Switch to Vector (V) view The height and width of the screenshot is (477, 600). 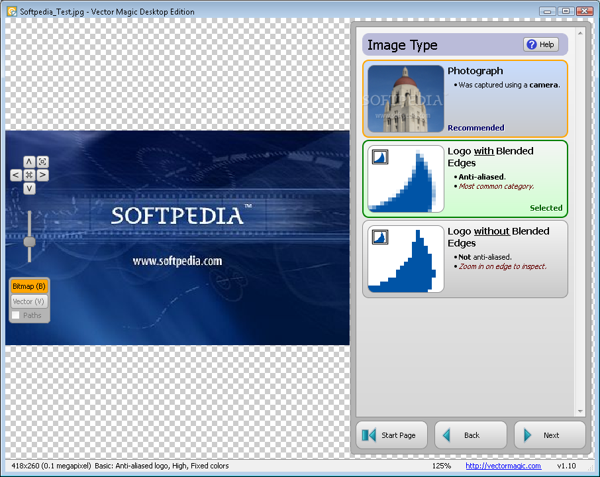[x=29, y=301]
